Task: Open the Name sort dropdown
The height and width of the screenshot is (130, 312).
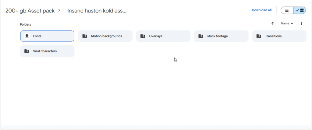Action: tap(287, 23)
